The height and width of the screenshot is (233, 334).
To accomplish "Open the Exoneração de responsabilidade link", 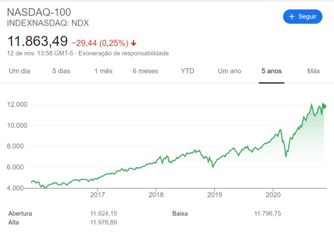I will coord(124,53).
